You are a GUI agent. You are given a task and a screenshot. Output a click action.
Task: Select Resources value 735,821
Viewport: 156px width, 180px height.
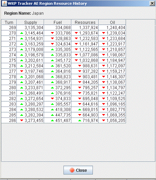click(x=90, y=93)
